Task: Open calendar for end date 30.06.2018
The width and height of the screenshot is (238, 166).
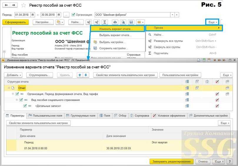Action: 59,15
